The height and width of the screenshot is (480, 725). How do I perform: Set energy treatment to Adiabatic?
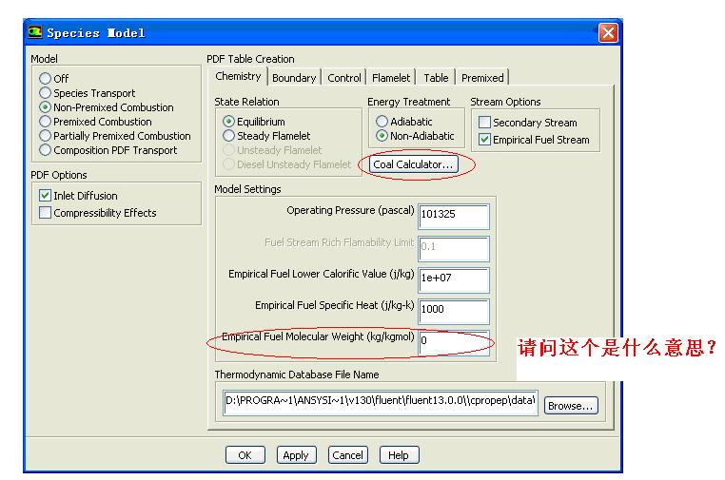382,122
